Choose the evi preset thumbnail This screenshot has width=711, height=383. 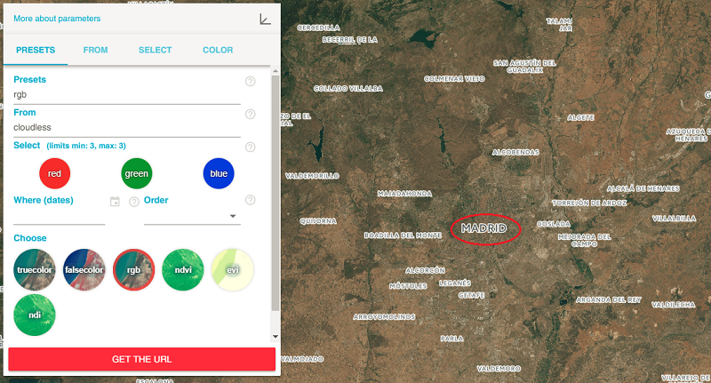pos(232,269)
